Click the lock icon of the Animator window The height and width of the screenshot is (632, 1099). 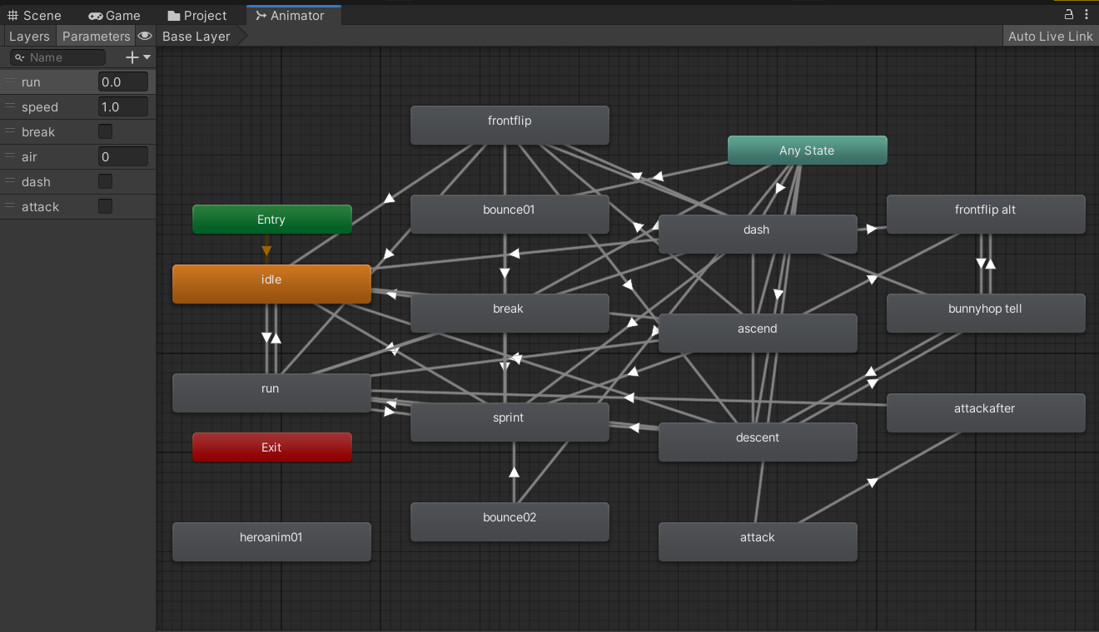pos(1069,14)
